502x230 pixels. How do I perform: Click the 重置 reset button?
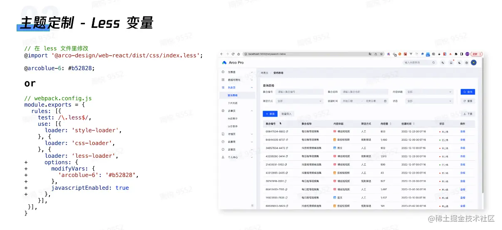tap(467, 101)
